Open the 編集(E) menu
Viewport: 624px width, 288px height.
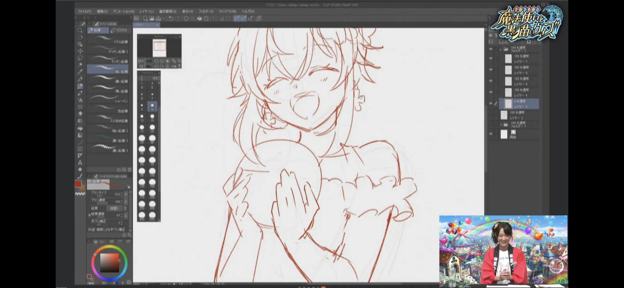[102, 11]
